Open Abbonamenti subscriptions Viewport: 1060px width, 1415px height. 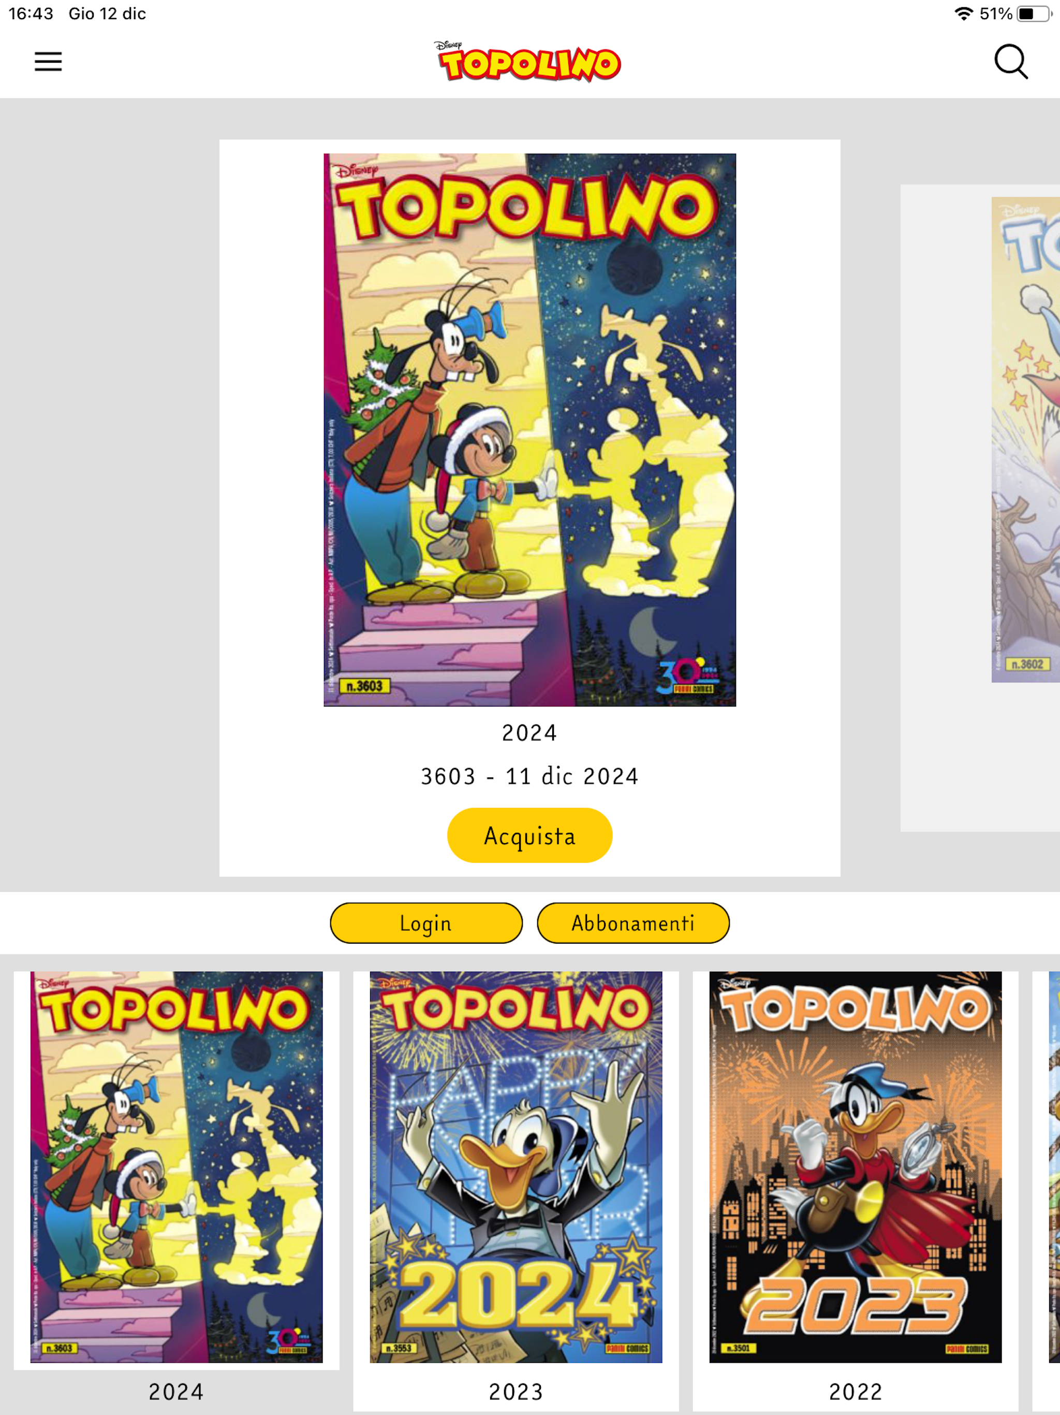pyautogui.click(x=633, y=923)
